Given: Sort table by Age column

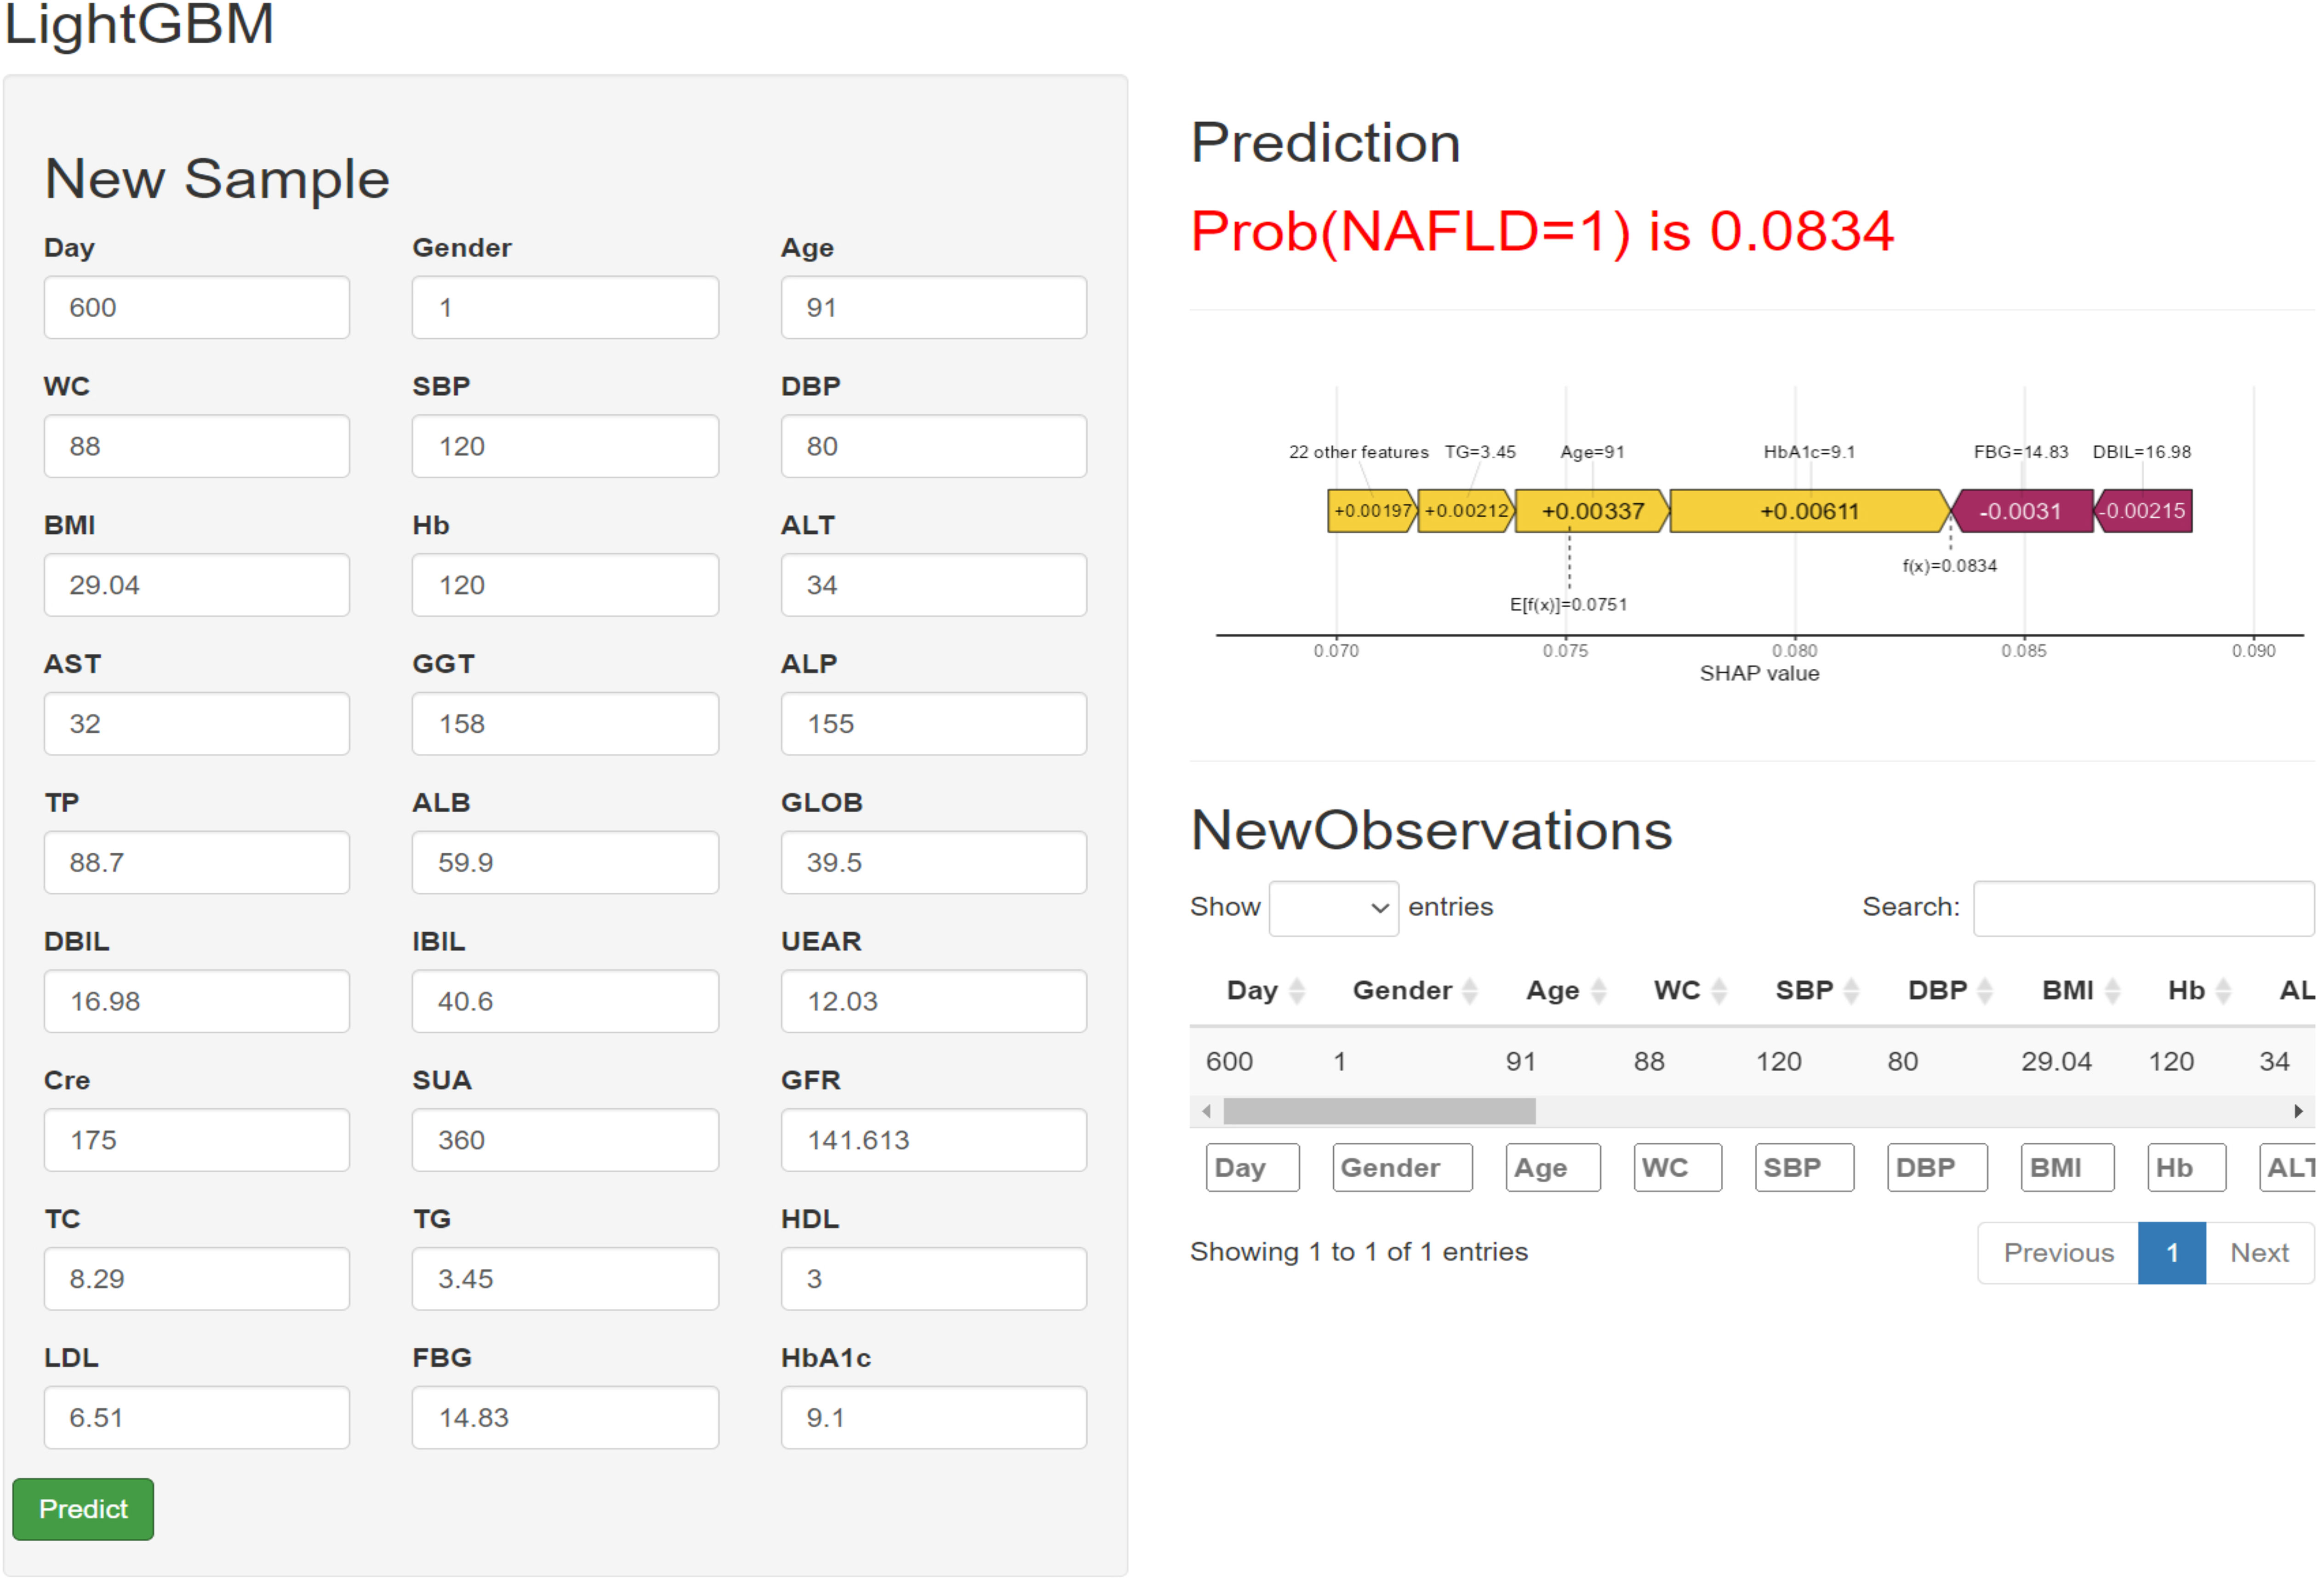Looking at the screenshot, I should 1565,990.
